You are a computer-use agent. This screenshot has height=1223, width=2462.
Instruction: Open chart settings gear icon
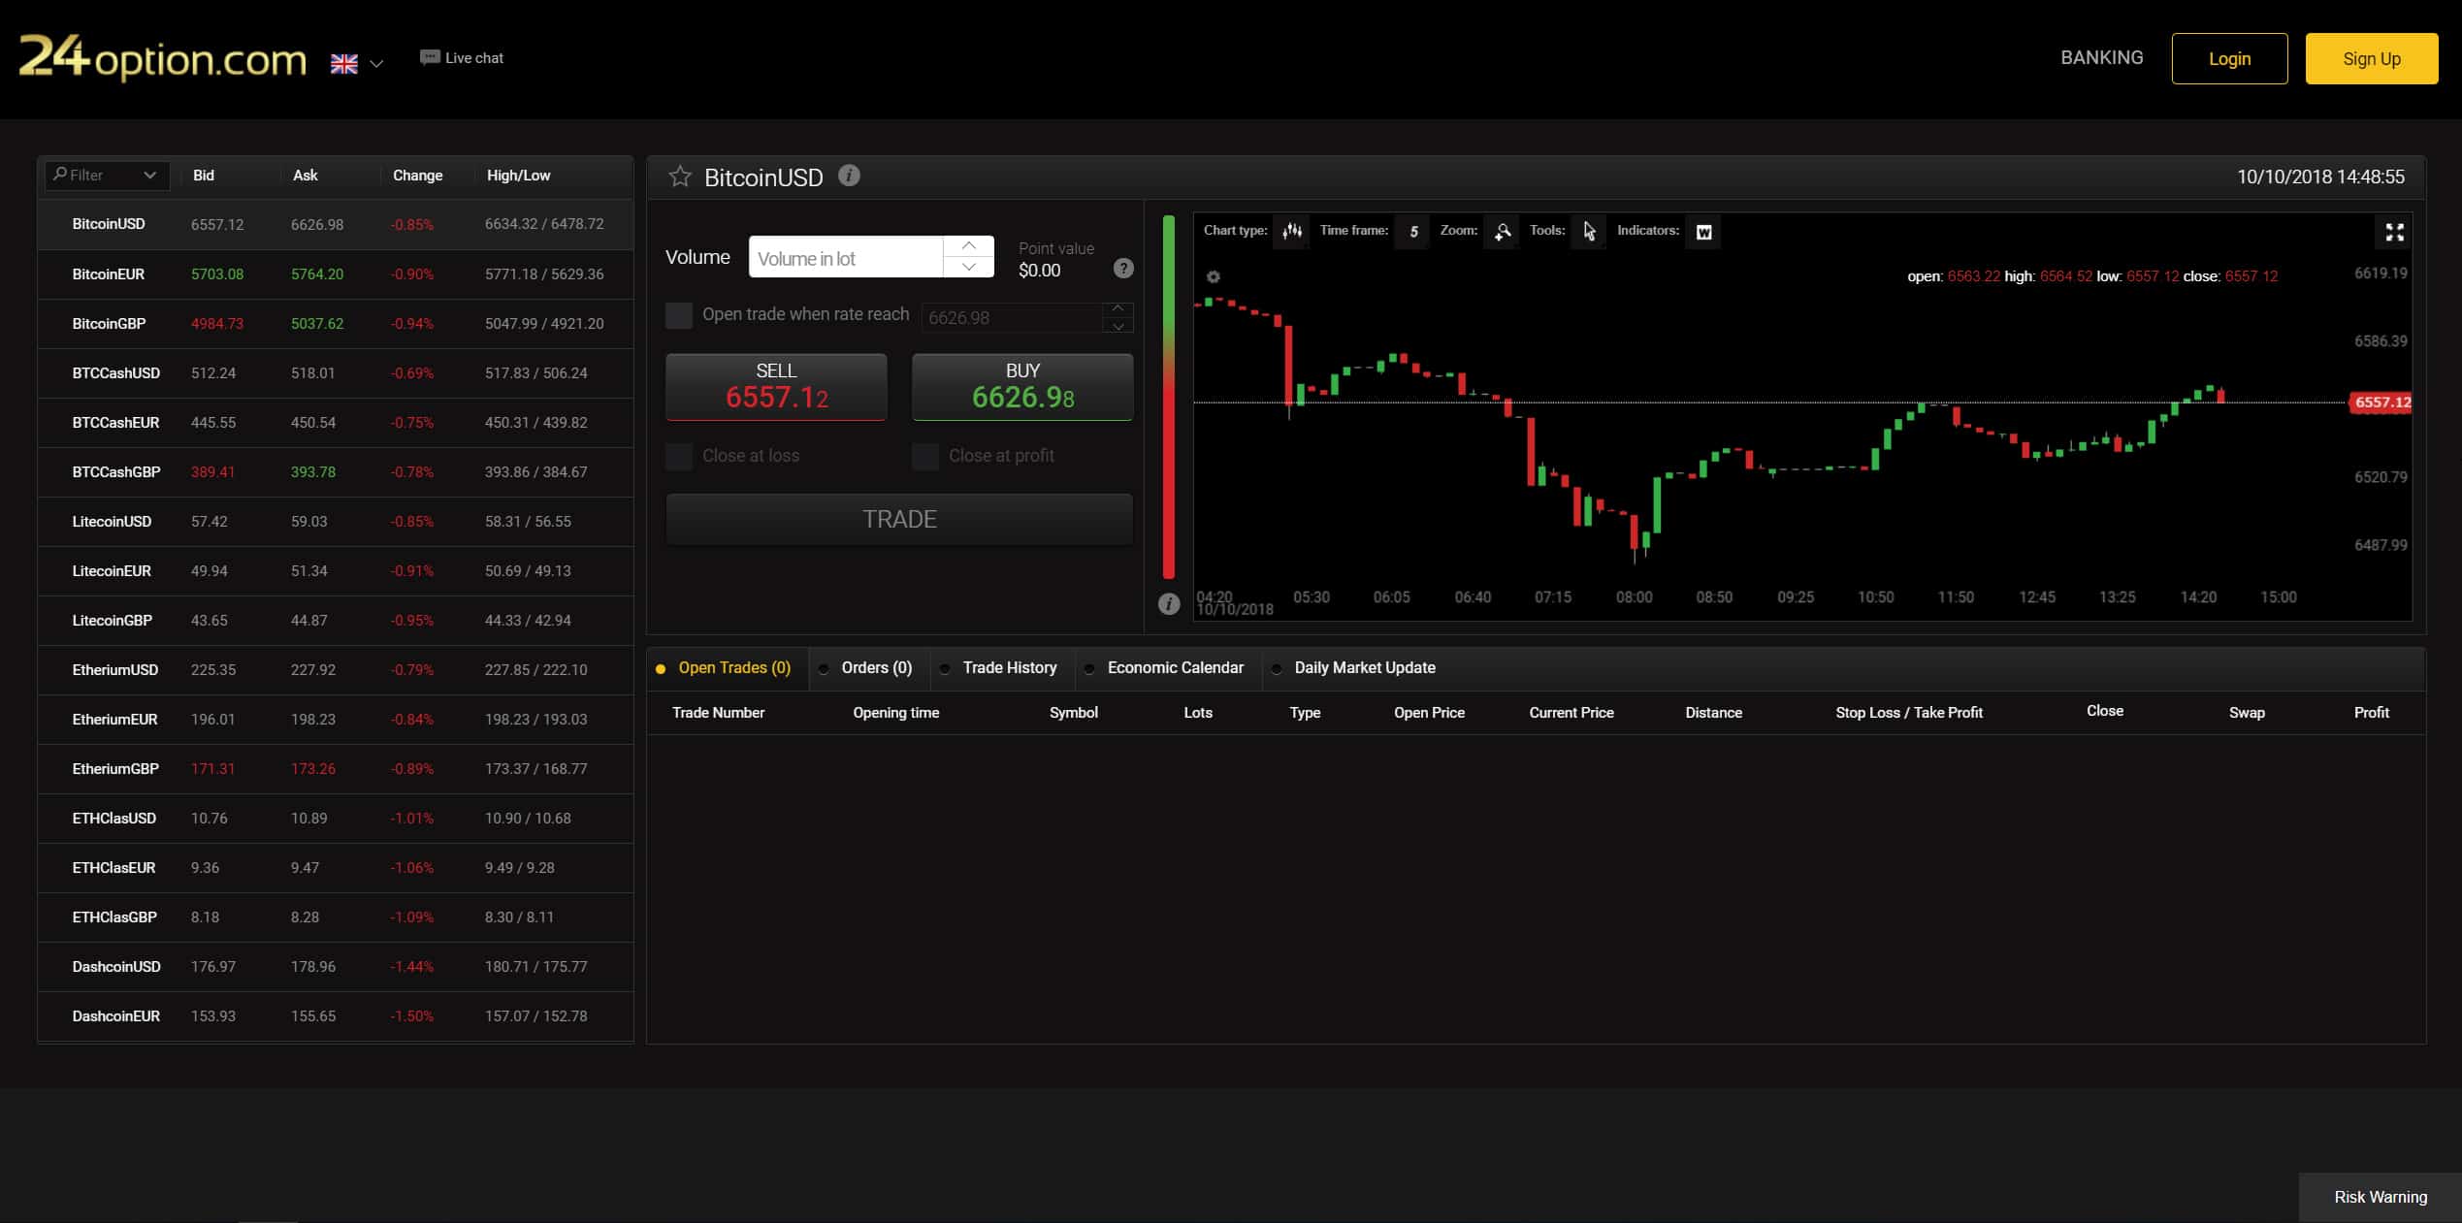[1213, 276]
